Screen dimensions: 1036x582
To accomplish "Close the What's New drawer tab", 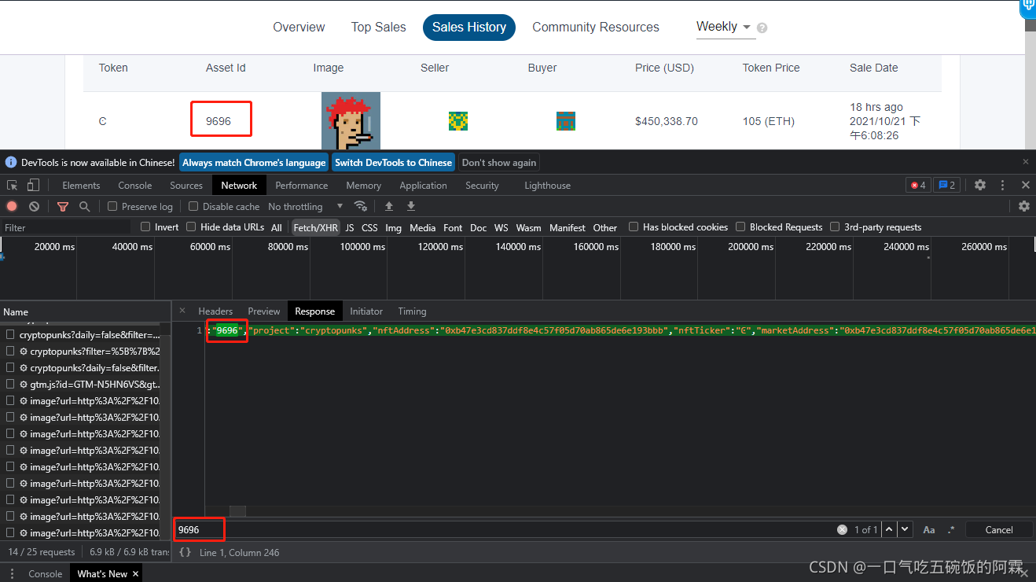I will 136,574.
